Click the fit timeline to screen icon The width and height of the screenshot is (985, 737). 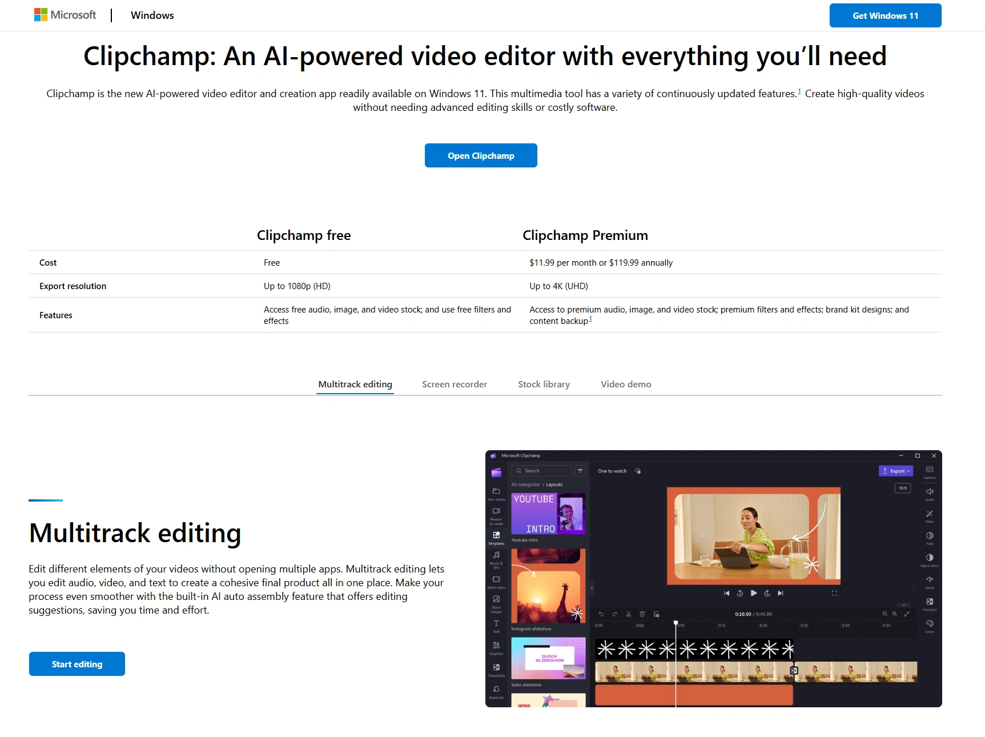click(907, 614)
